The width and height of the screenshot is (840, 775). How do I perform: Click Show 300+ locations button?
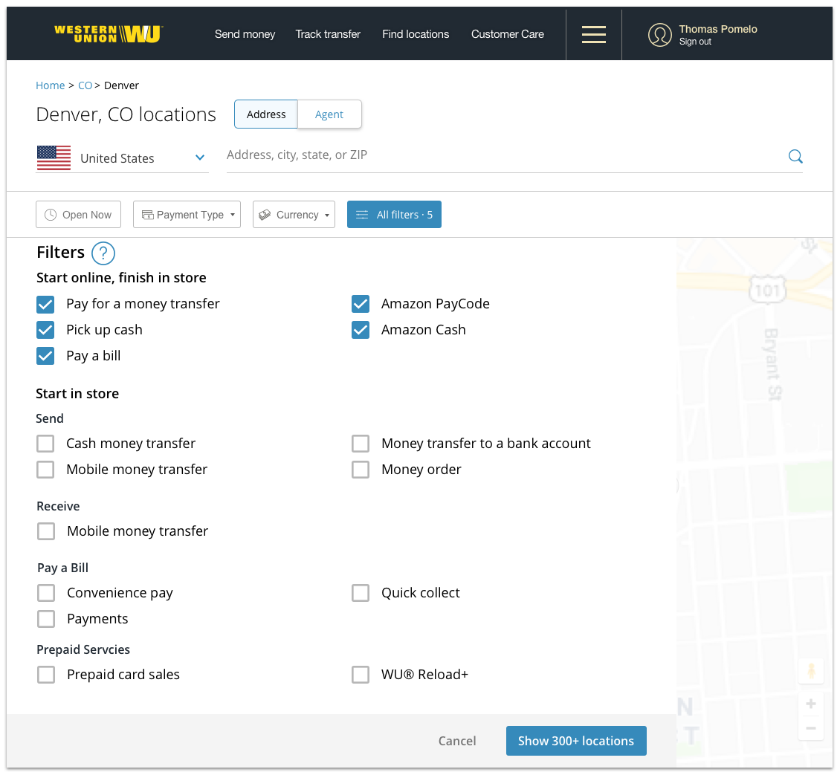(576, 742)
